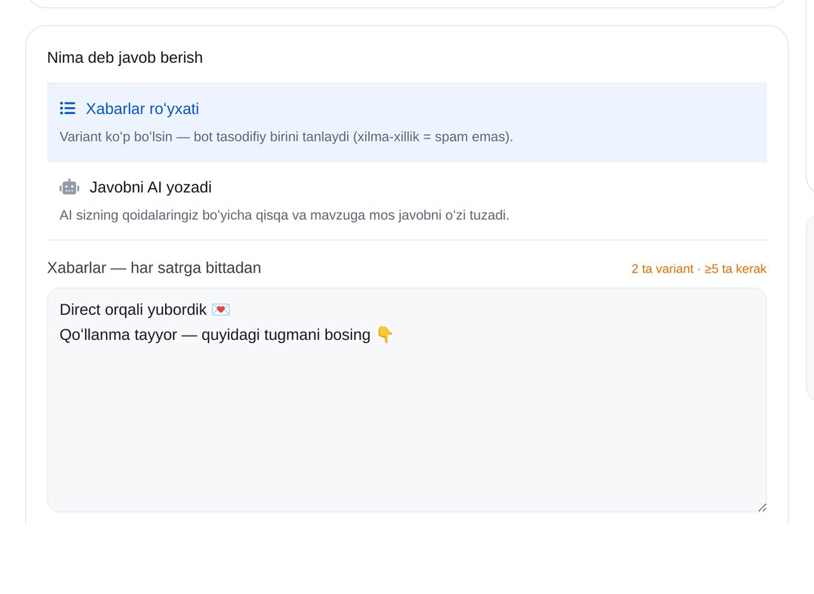The width and height of the screenshot is (814, 594).
Task: Click the 'Xabarlar — har satrga bittadan' label
Action: tap(154, 267)
